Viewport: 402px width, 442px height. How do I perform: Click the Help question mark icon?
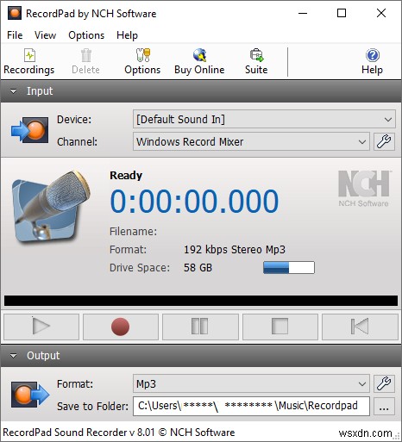tap(373, 55)
